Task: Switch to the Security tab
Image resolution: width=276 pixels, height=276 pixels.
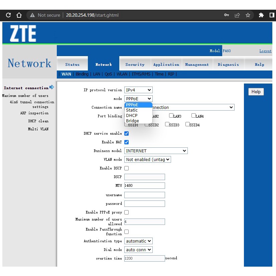Action: pos(135,64)
